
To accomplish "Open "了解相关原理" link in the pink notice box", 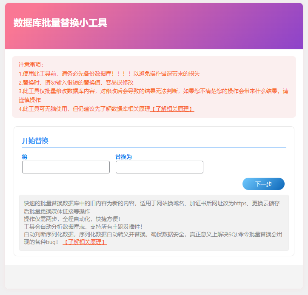I will coord(172,109).
